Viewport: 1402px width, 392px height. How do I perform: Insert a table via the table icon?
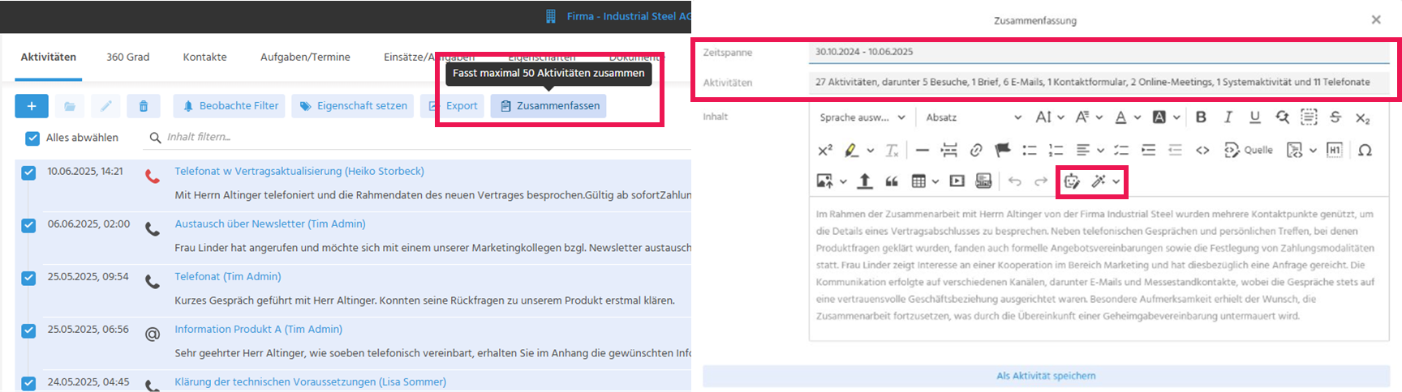918,181
